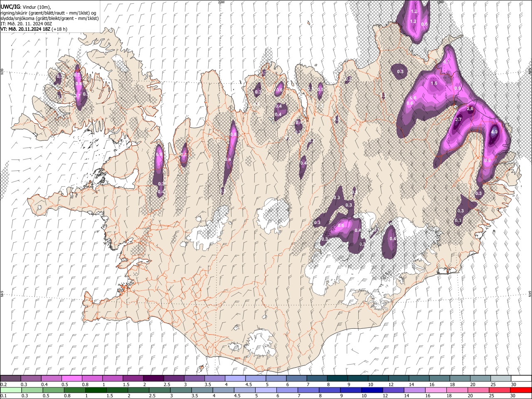Screen dimensions: 532x399
Task: Click the 15W longitude label at the top
Action: 441,2
